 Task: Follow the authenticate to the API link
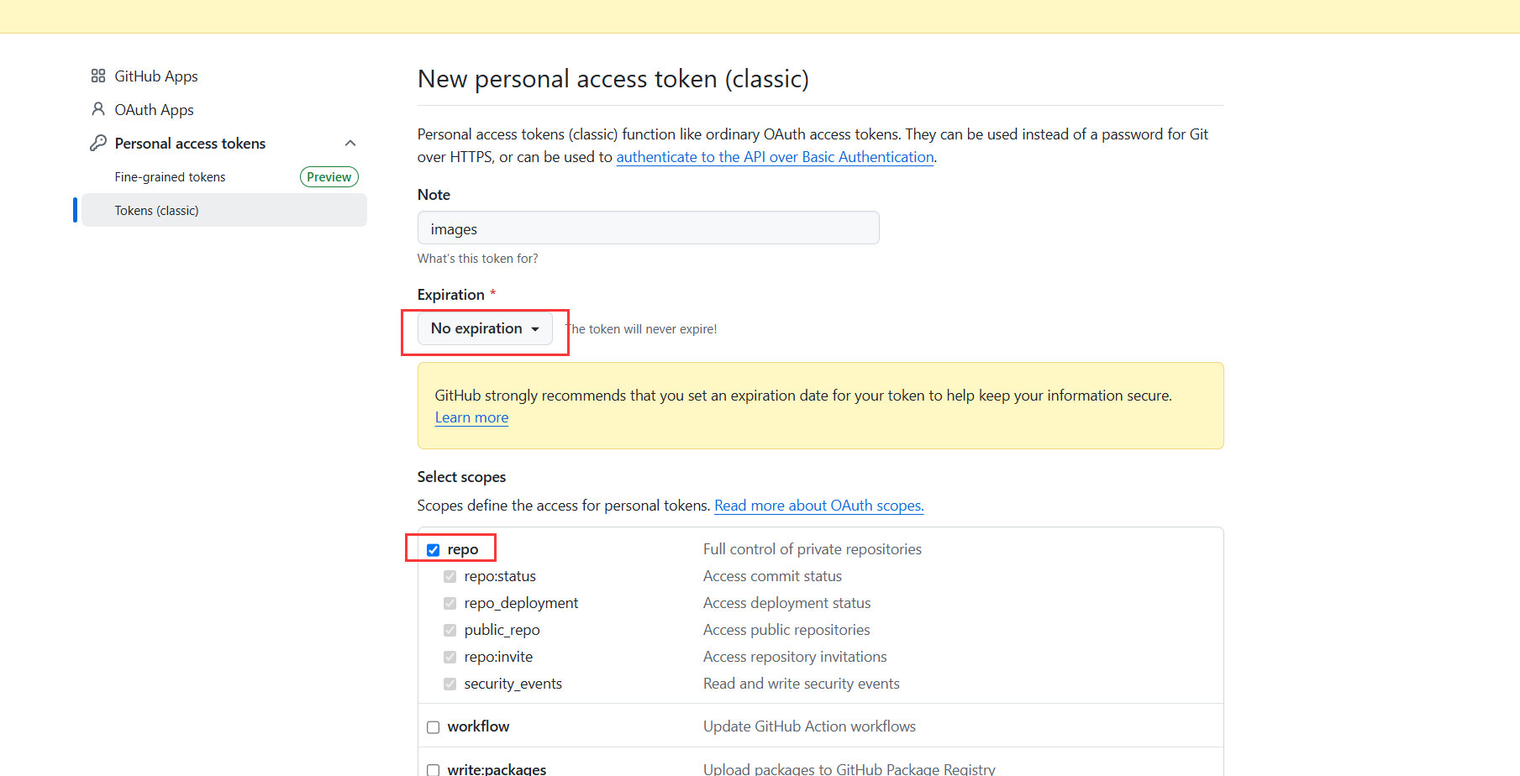pyautogui.click(x=775, y=157)
